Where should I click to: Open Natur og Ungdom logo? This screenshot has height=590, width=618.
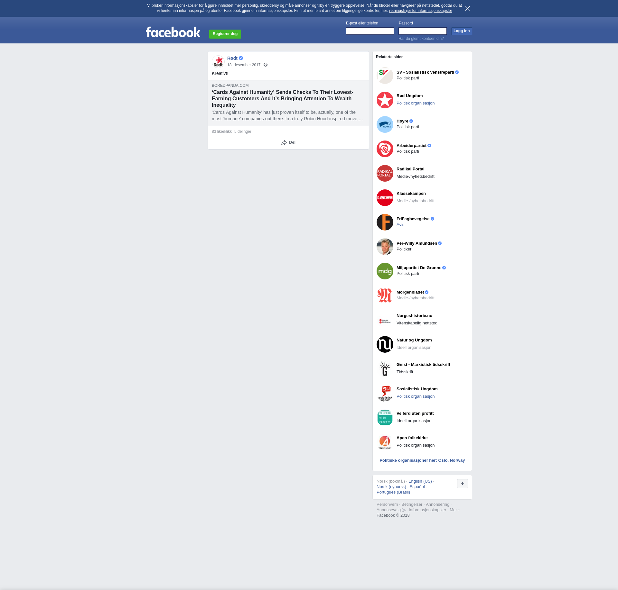(385, 344)
